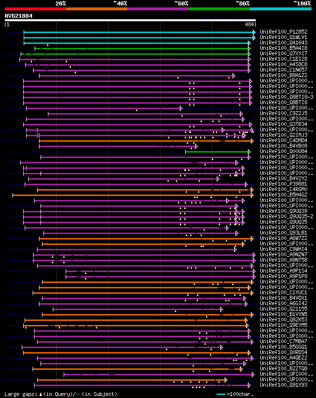Open hit UniRef100_Q7XYI7

[x=283, y=53]
